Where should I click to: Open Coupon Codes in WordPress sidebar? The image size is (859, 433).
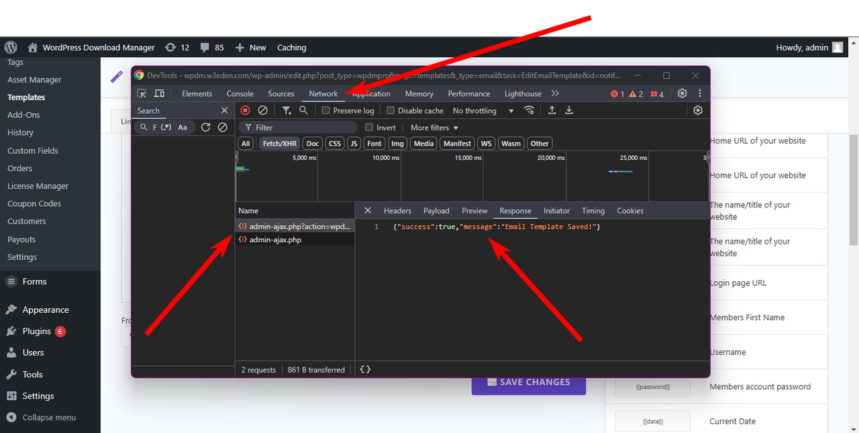(34, 203)
